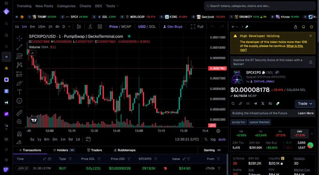
Task: Open filter for SPCXIPO amount column
Action: pyautogui.click(x=156, y=159)
